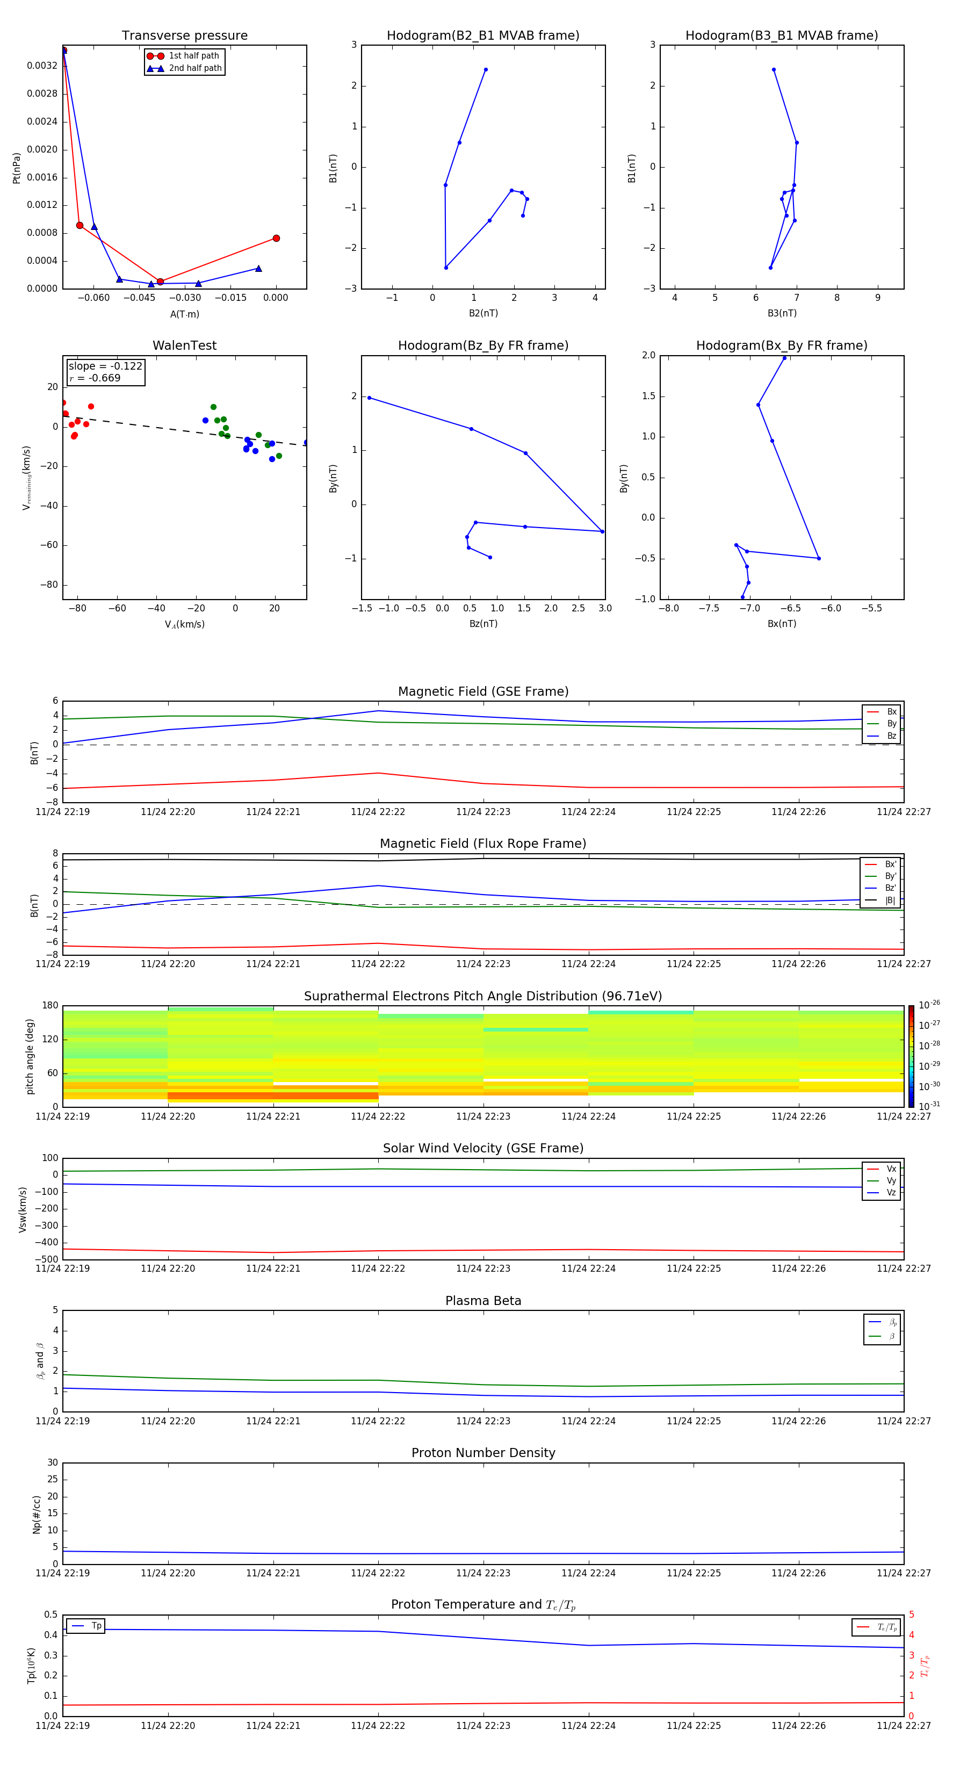The width and height of the screenshot is (967, 1773).
Task: Click the 'Bz(nT)' x-axis label
Action: 483,624
